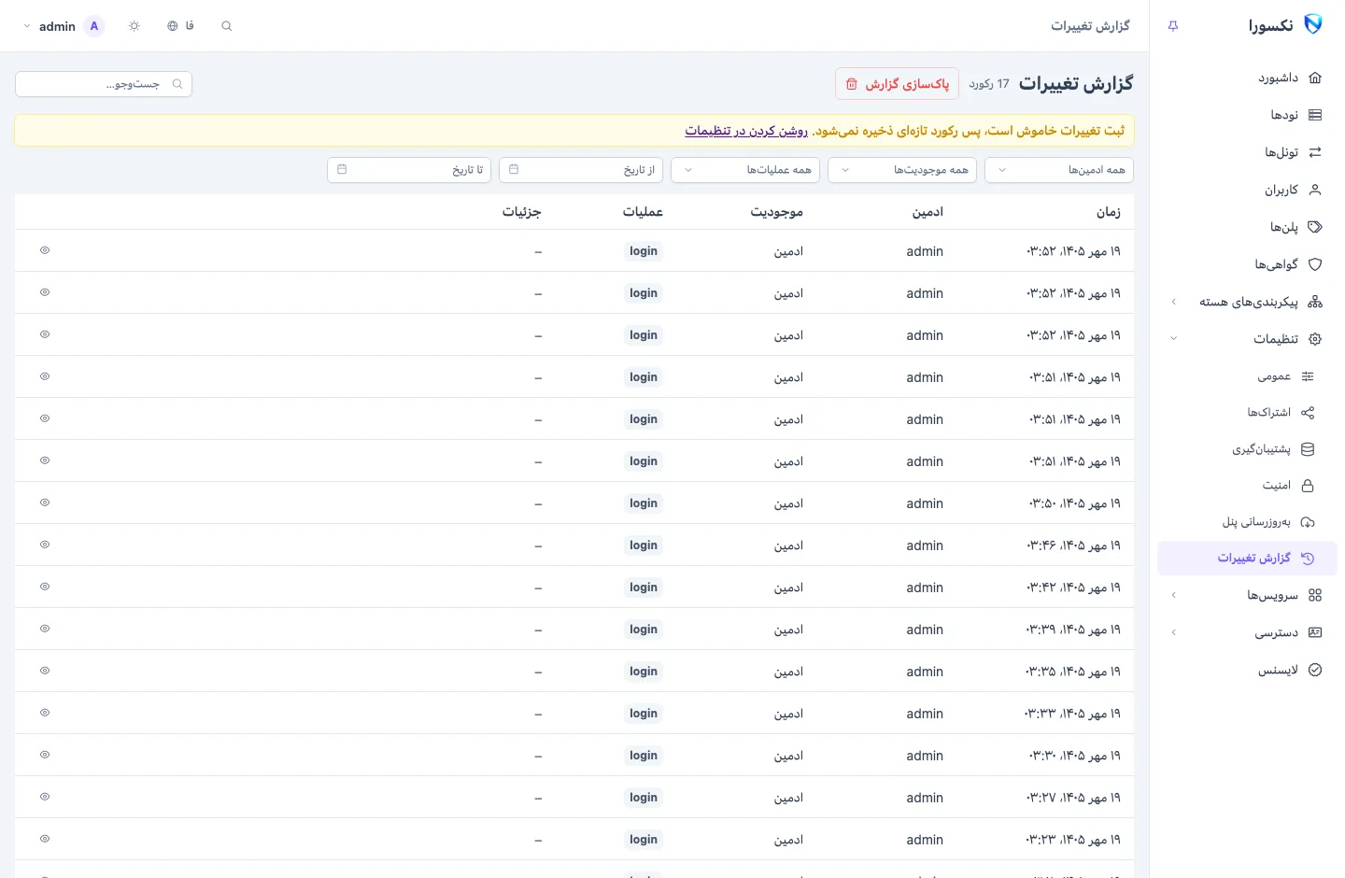Click the Nexora shield logo
This screenshot has height=878, width=1345.
[1312, 24]
